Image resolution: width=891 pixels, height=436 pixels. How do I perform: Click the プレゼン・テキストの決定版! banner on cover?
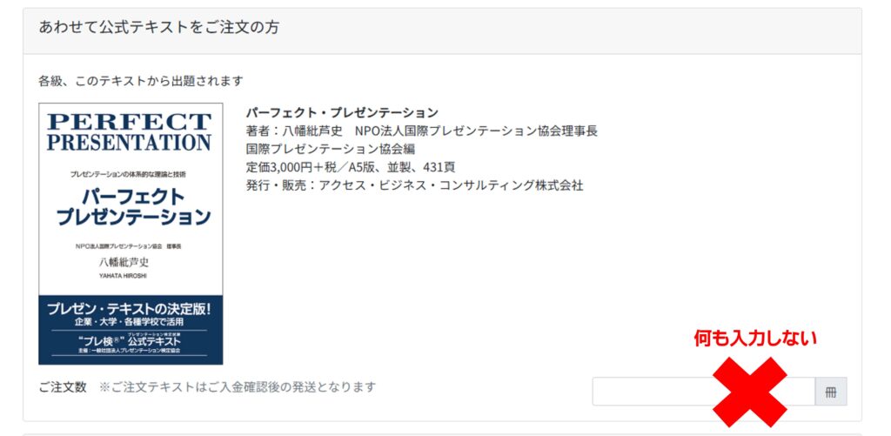tap(130, 308)
